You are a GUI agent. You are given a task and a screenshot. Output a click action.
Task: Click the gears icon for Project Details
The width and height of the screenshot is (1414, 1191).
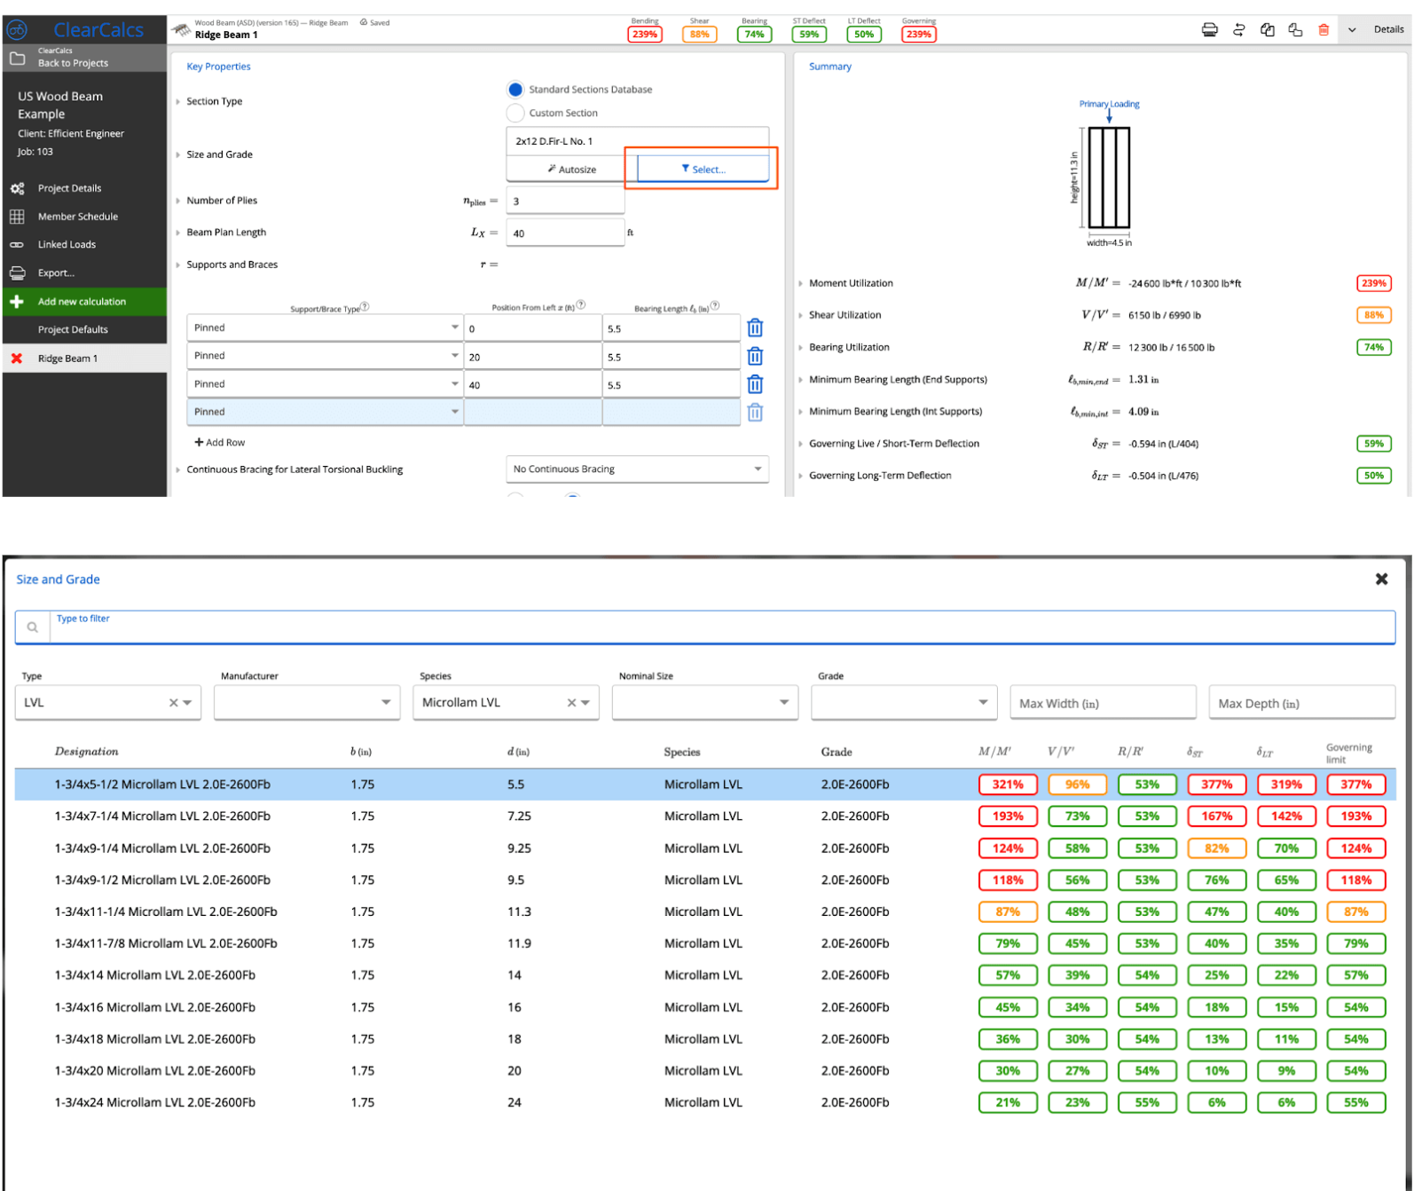coord(17,188)
